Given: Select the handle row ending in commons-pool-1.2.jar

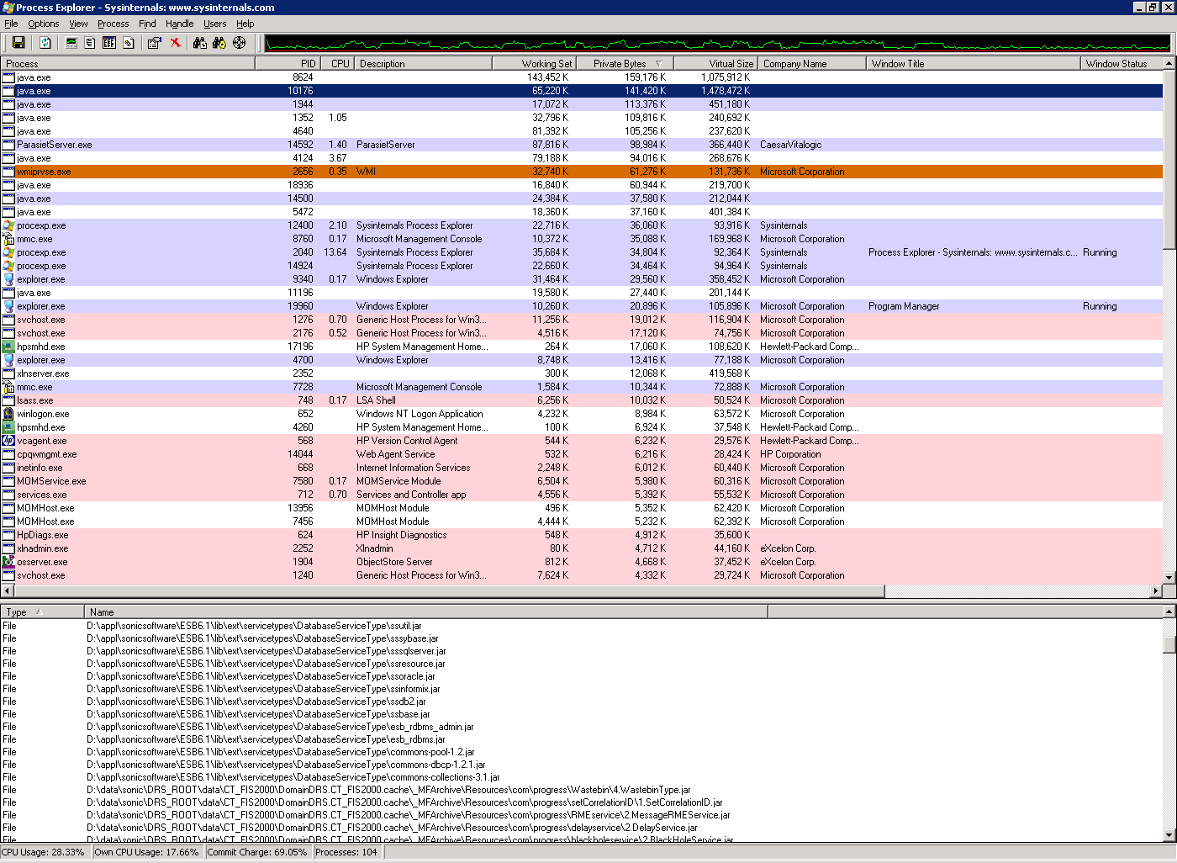Looking at the screenshot, I should click(582, 752).
